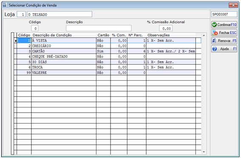Click the Descrição da Condição column header
The height and width of the screenshot is (158, 241).
(64, 35)
